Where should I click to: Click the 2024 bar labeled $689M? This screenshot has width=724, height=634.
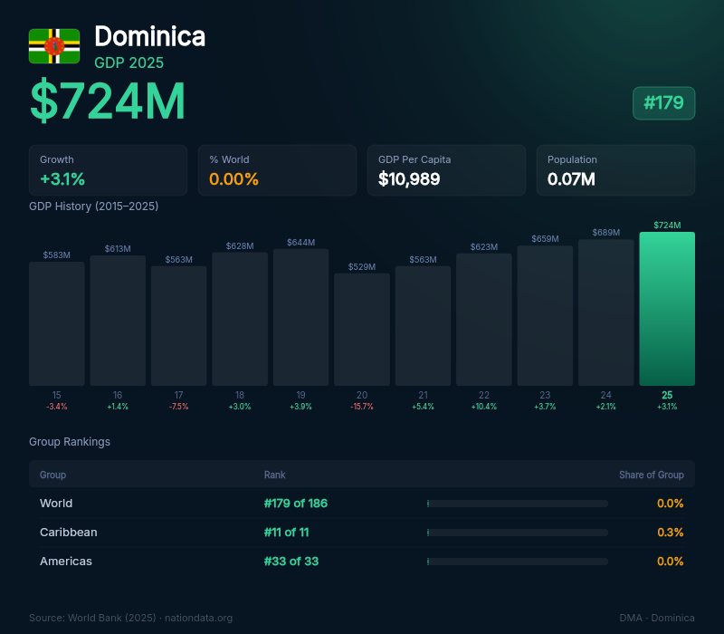(606, 312)
